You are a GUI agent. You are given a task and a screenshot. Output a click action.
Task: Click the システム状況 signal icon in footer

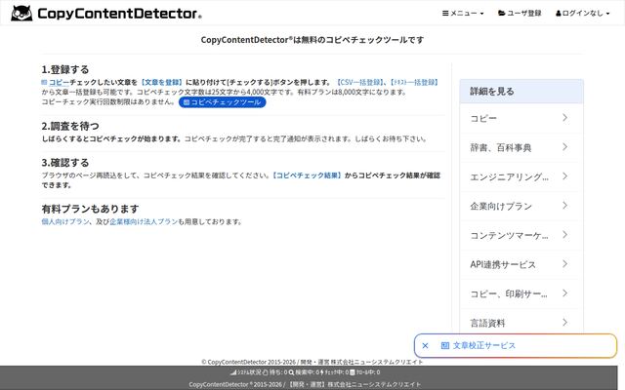point(233,372)
